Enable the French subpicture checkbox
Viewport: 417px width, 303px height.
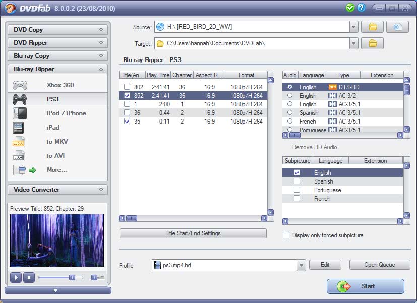point(297,198)
